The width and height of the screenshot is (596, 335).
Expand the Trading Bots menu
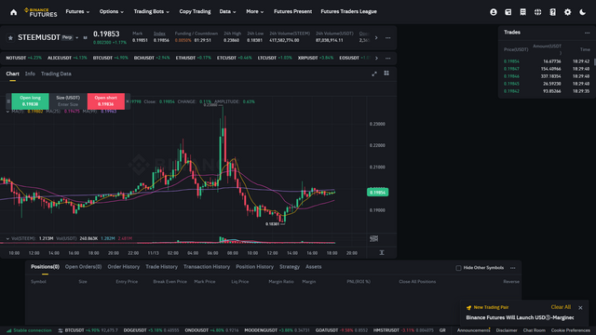pos(151,12)
